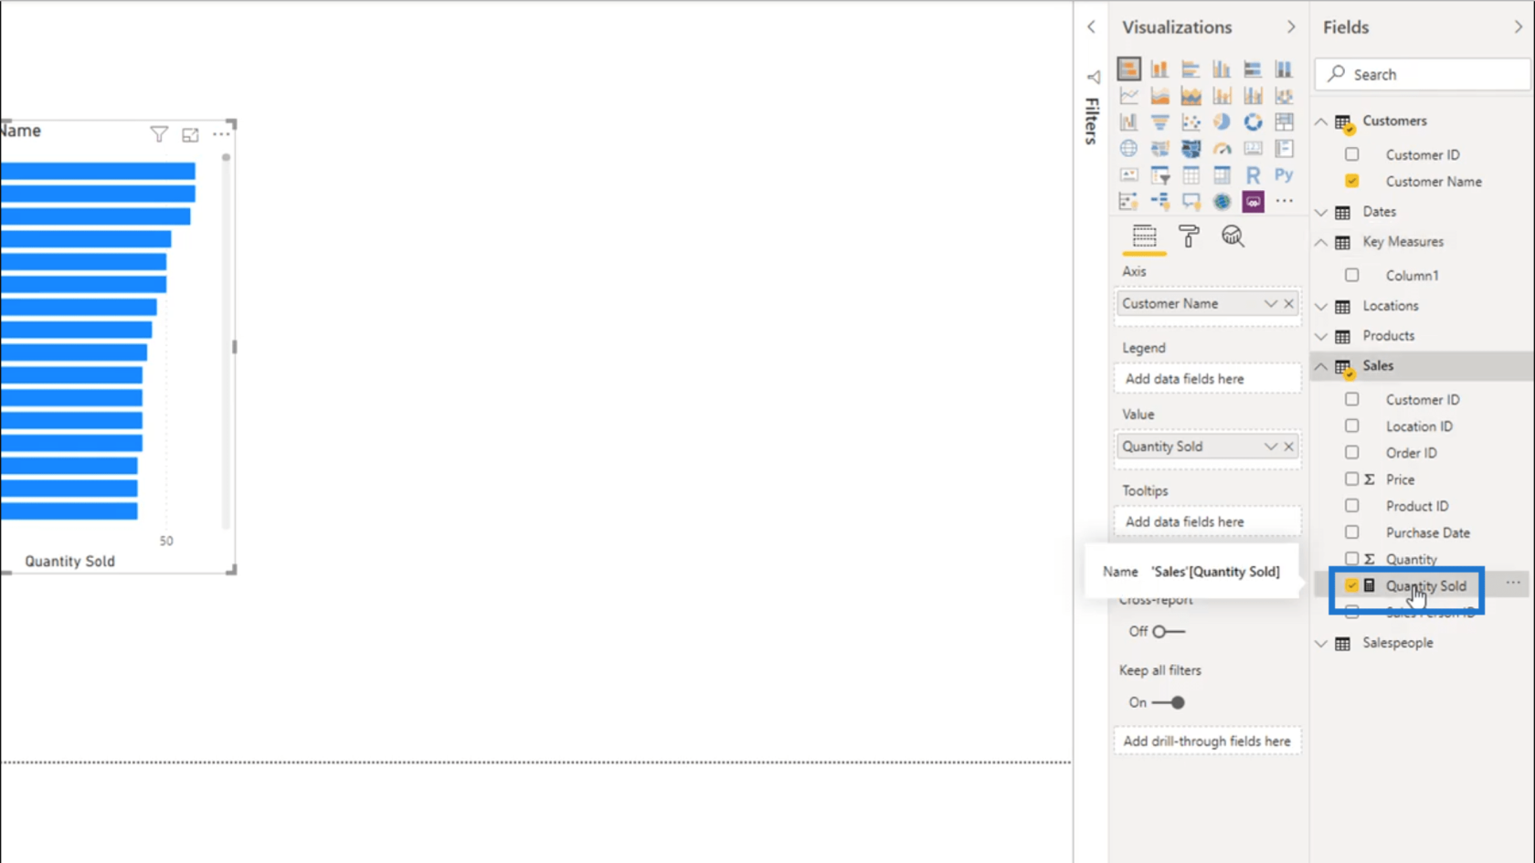
Task: Click the Fields search box
Action: pos(1423,74)
